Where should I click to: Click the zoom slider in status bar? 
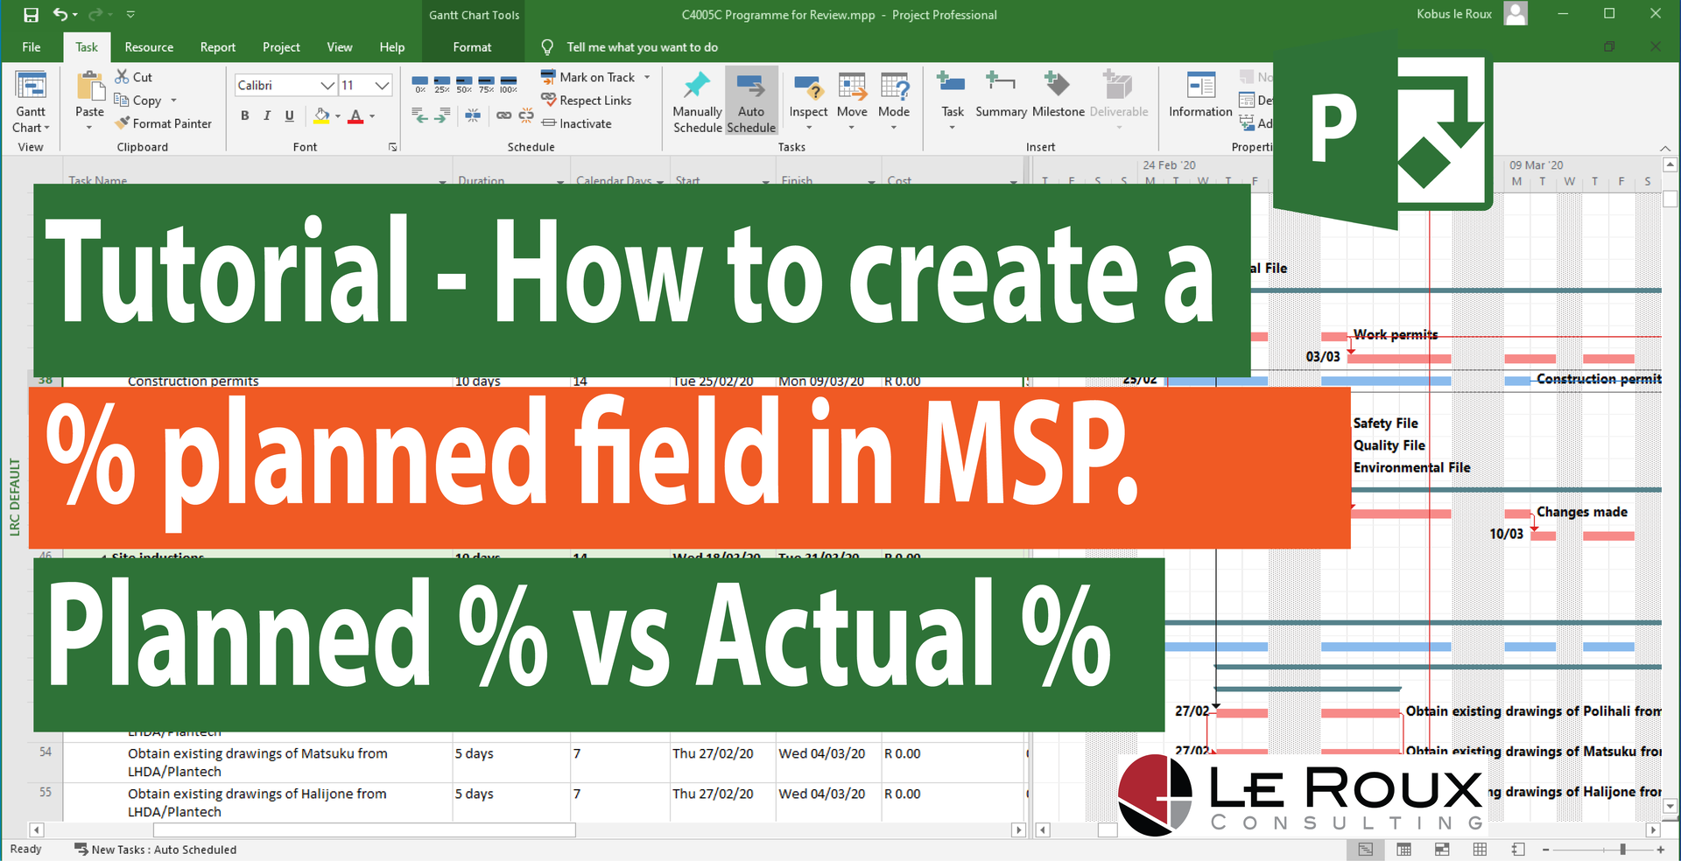pos(1622,850)
